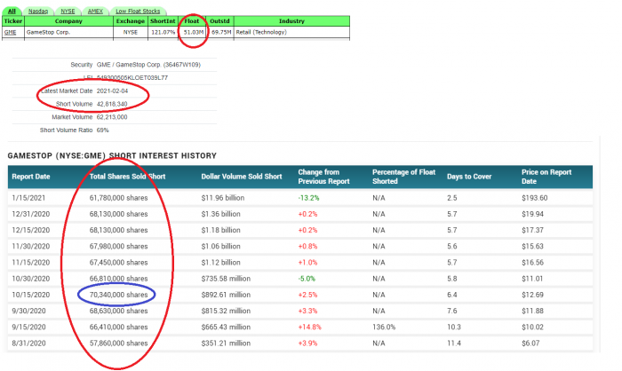622x371 pixels.
Task: Select the Short Volume Ratio 69%
Action: (x=102, y=130)
